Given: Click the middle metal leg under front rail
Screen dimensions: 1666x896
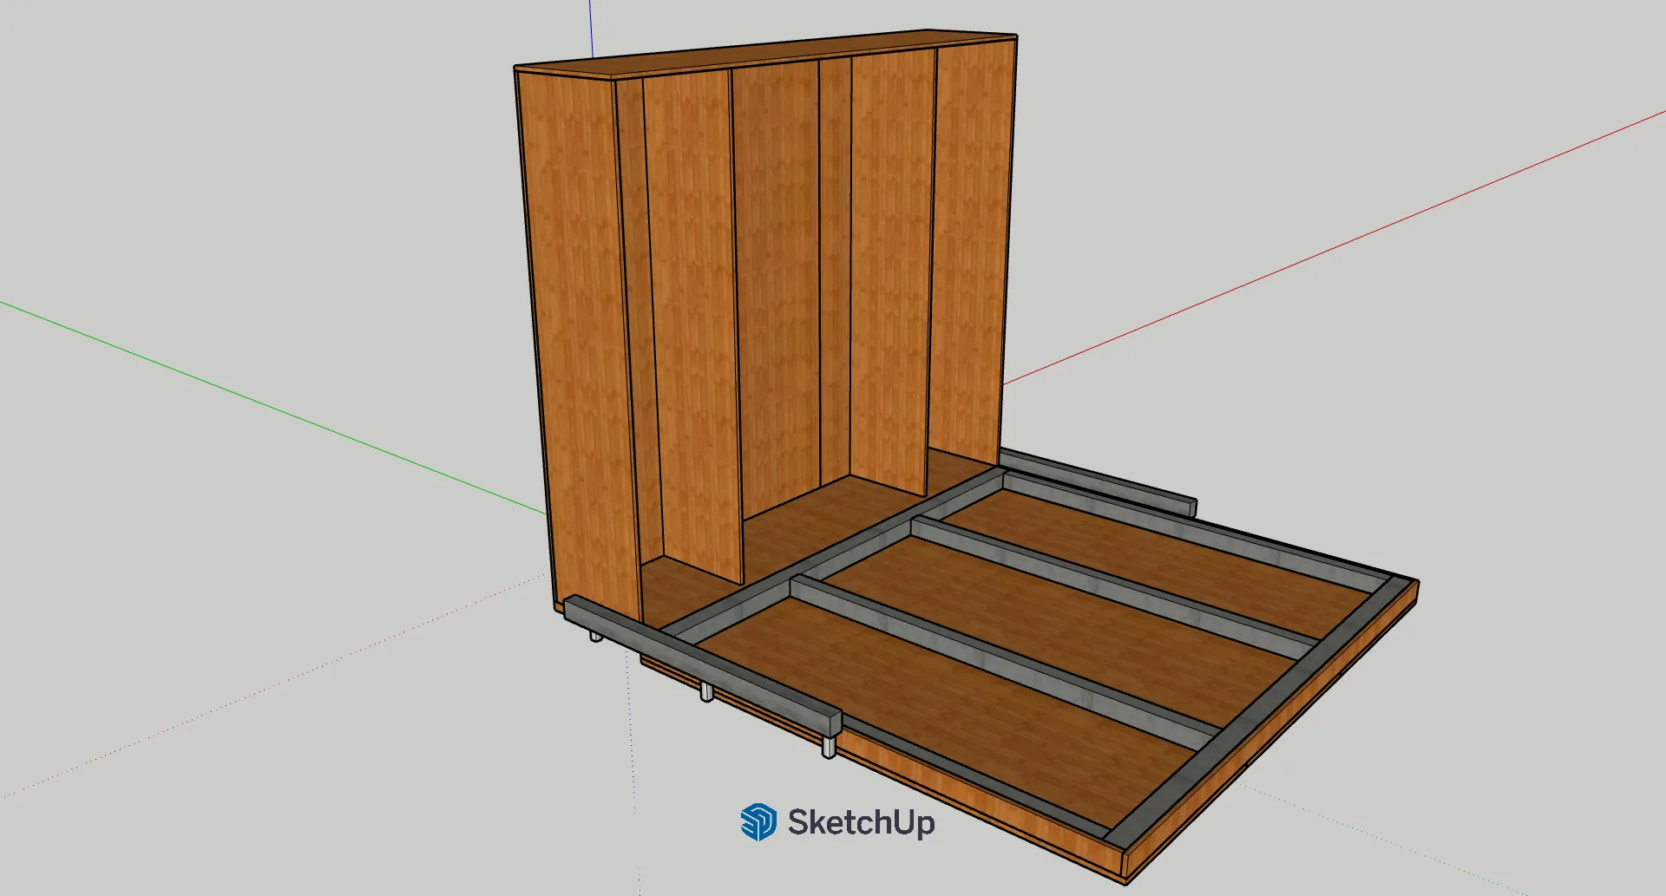Looking at the screenshot, I should pyautogui.click(x=706, y=691).
